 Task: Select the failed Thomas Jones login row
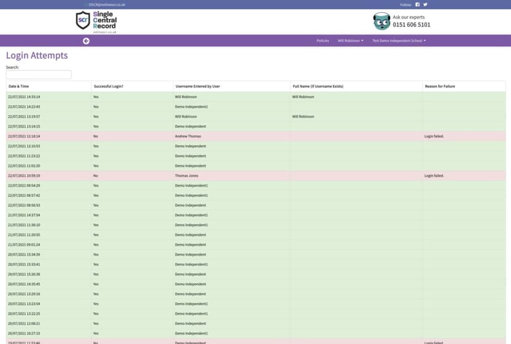click(255, 175)
